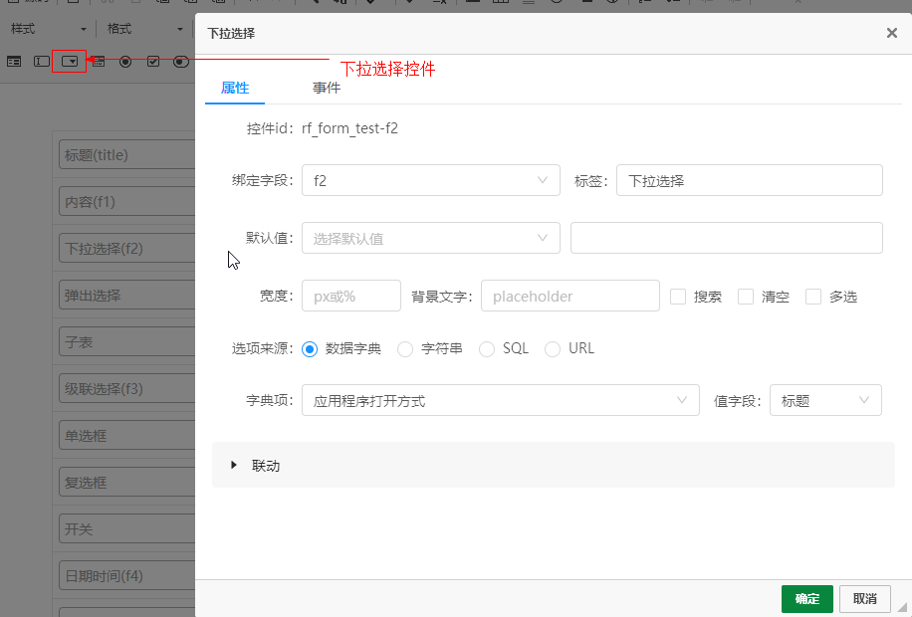Select the URL radio option
The height and width of the screenshot is (617, 912).
point(553,349)
